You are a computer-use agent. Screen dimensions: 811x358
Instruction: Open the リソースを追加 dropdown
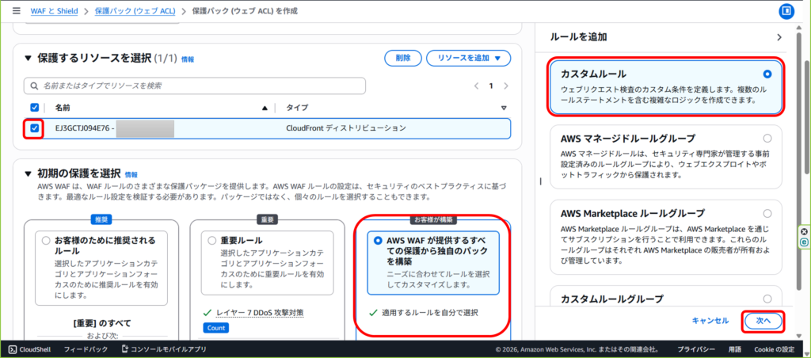[x=468, y=58]
